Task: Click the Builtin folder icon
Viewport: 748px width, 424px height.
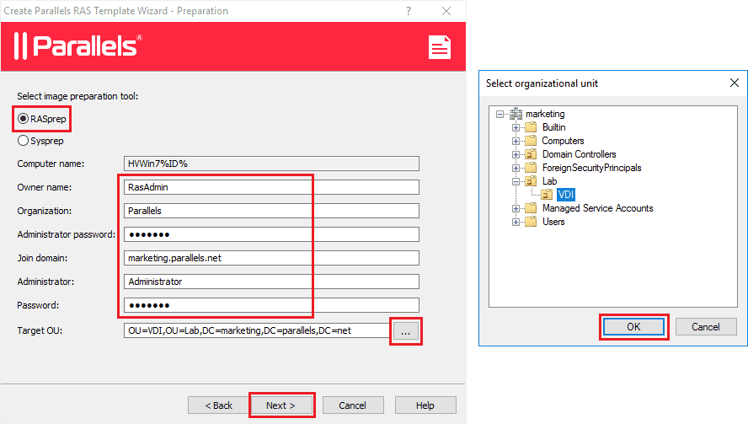Action: 531,127
